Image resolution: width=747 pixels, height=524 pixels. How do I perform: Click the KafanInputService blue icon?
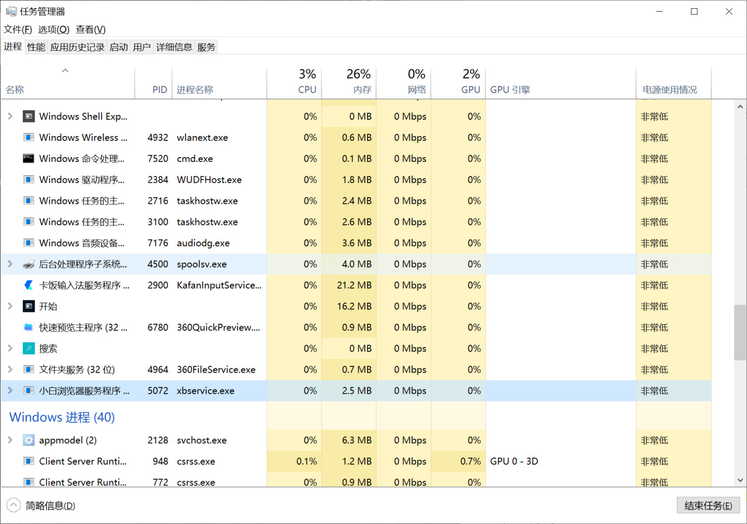(x=29, y=285)
